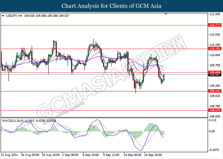Click the 108.530 price scale value
The width and height of the screenshot is (223, 159).
click(x=215, y=116)
